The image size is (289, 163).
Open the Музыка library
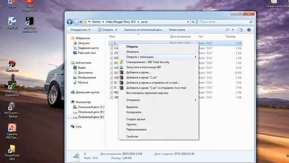coord(81,82)
